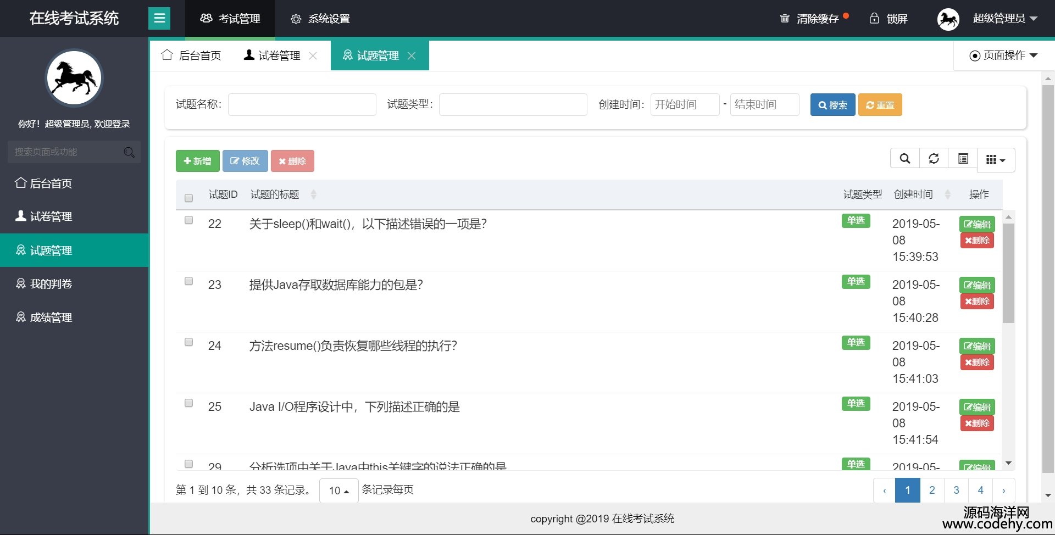Check the box for question 24
The height and width of the screenshot is (535, 1055).
pos(188,342)
